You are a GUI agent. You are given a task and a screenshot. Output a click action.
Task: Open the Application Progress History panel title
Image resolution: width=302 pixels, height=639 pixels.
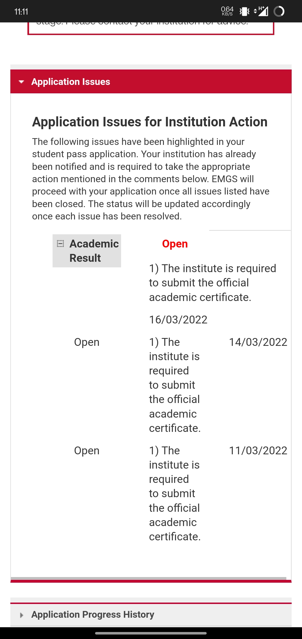tap(93, 615)
